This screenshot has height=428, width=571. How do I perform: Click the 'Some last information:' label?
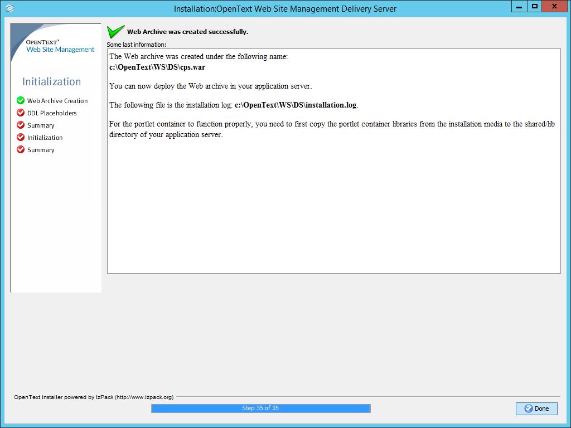(136, 45)
